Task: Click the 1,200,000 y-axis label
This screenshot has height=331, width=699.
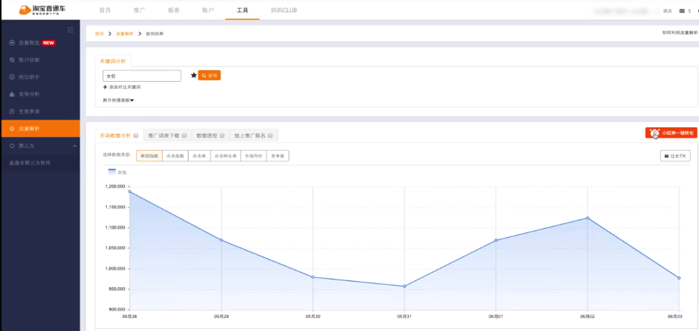Action: click(115, 186)
